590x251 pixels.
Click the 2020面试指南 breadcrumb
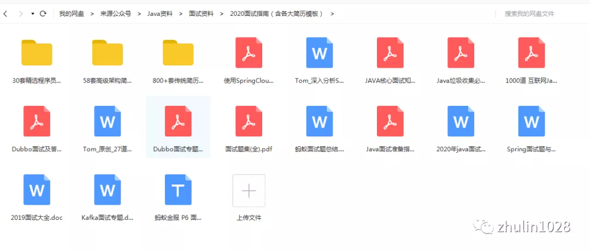click(x=276, y=14)
